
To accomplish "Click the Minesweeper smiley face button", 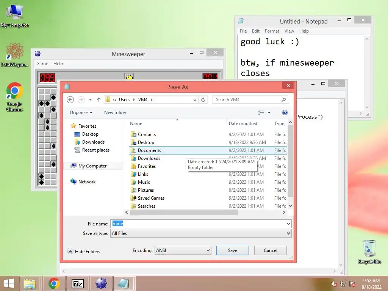I will [x=129, y=77].
